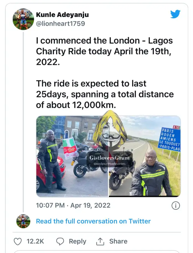Open Kunle Adeyanju's profile avatar at top
The width and height of the screenshot is (193, 253).
23,19
